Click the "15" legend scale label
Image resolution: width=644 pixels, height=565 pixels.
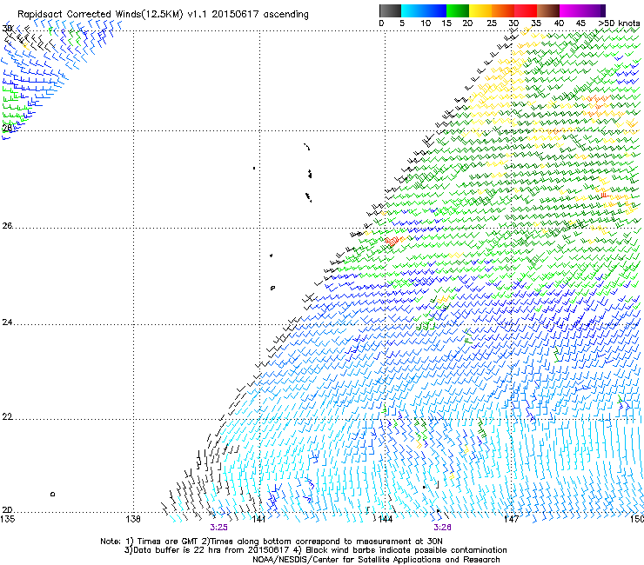446,23
